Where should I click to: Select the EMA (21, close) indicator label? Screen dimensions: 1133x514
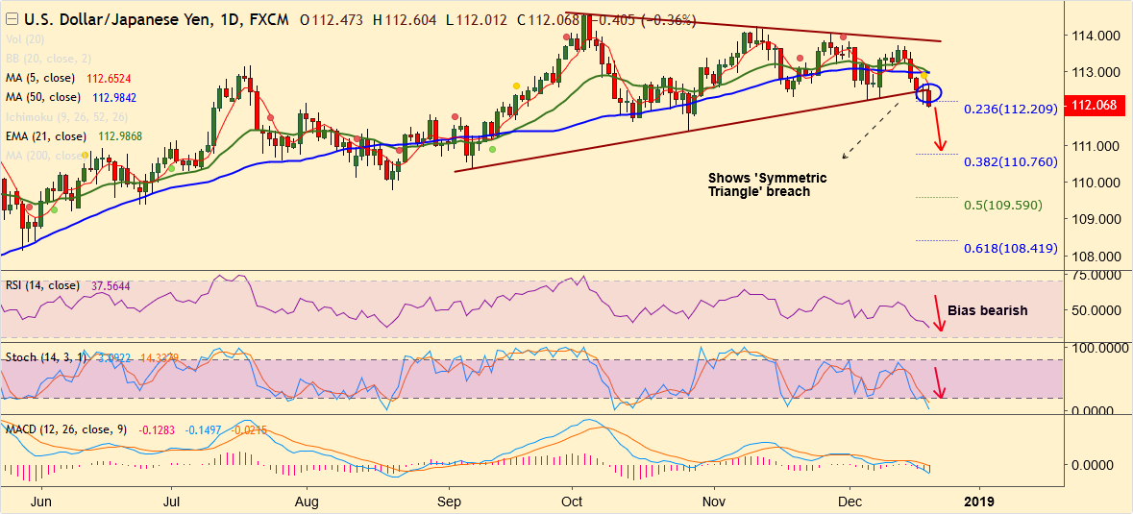point(45,135)
